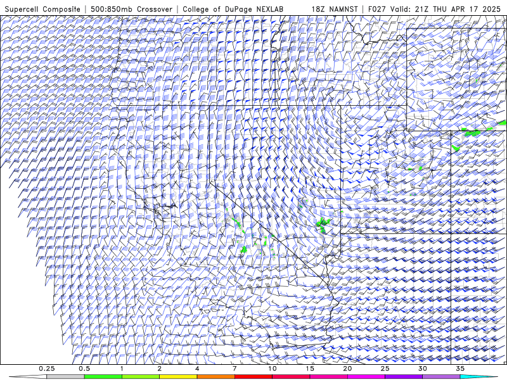The height and width of the screenshot is (380, 507).
Task: Click the 'Valid: 21Z THU APR 17 2025' text
Action: click(x=446, y=9)
